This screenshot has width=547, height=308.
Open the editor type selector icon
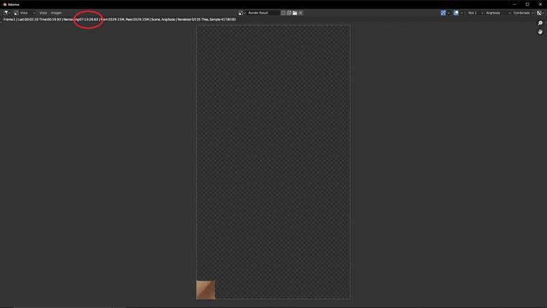(7, 13)
